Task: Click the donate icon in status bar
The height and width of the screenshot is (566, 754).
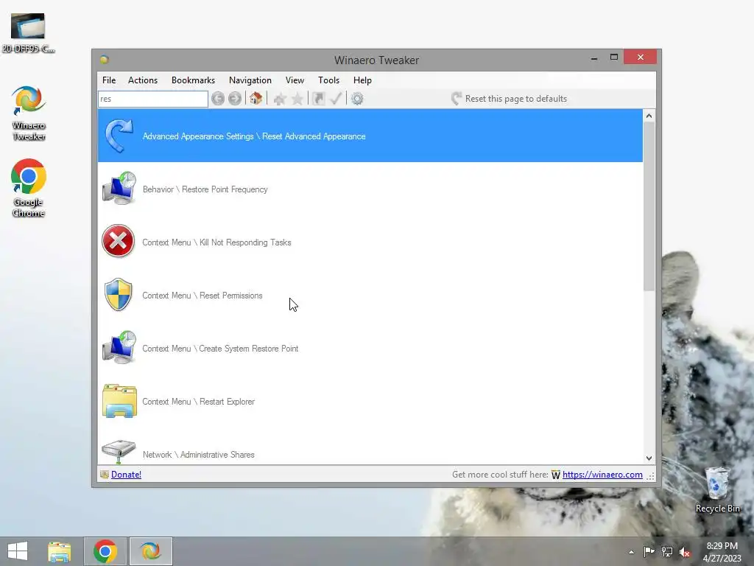Action: [105, 475]
